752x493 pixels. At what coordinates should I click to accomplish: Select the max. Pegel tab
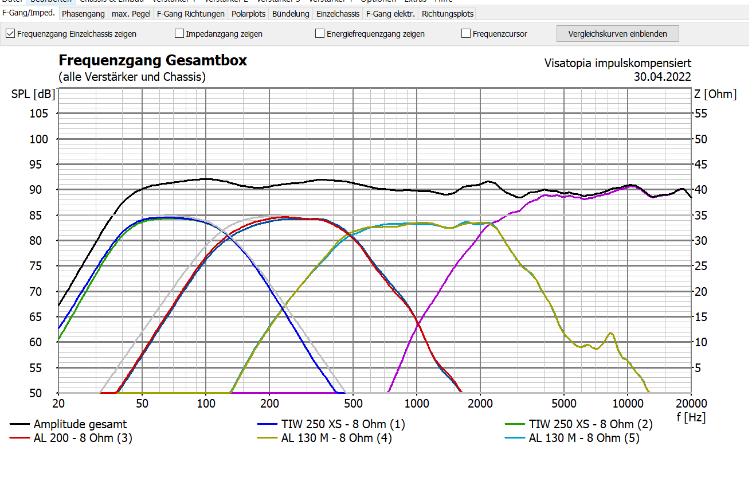131,13
